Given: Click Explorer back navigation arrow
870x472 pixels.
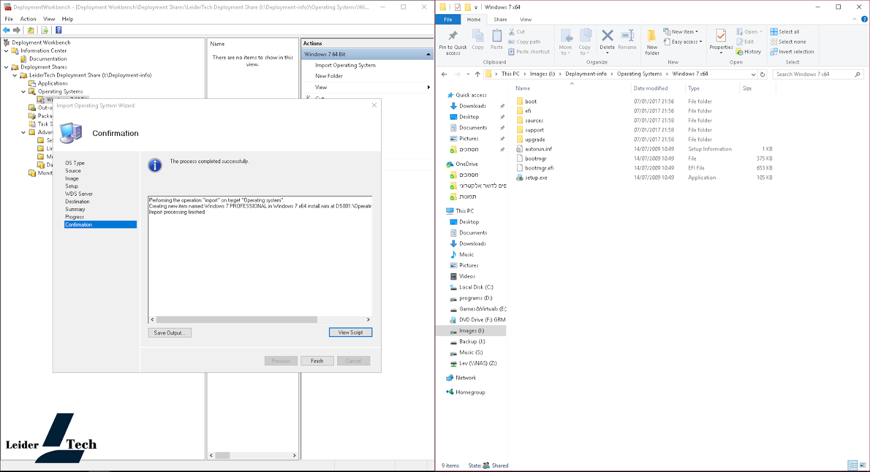Looking at the screenshot, I should click(x=444, y=74).
